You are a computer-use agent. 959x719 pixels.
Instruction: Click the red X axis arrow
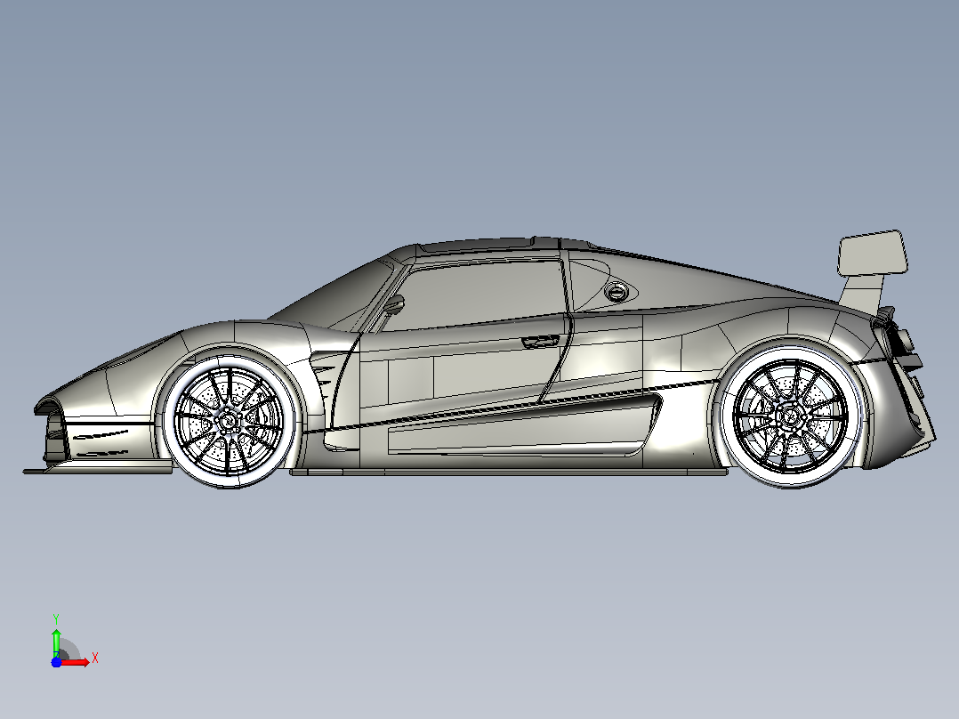76,663
